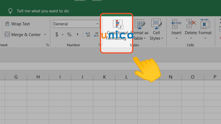Click the Delete cells icon
Screen dimensions: 221x124
191,24
